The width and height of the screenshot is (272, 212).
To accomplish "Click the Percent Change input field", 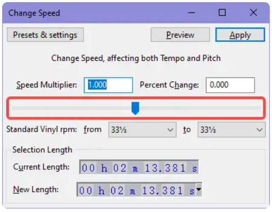I will point(230,85).
